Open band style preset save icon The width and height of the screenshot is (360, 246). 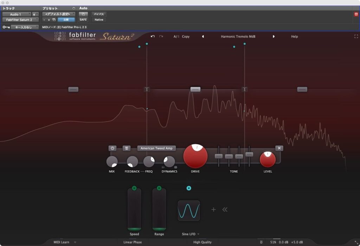point(126,148)
